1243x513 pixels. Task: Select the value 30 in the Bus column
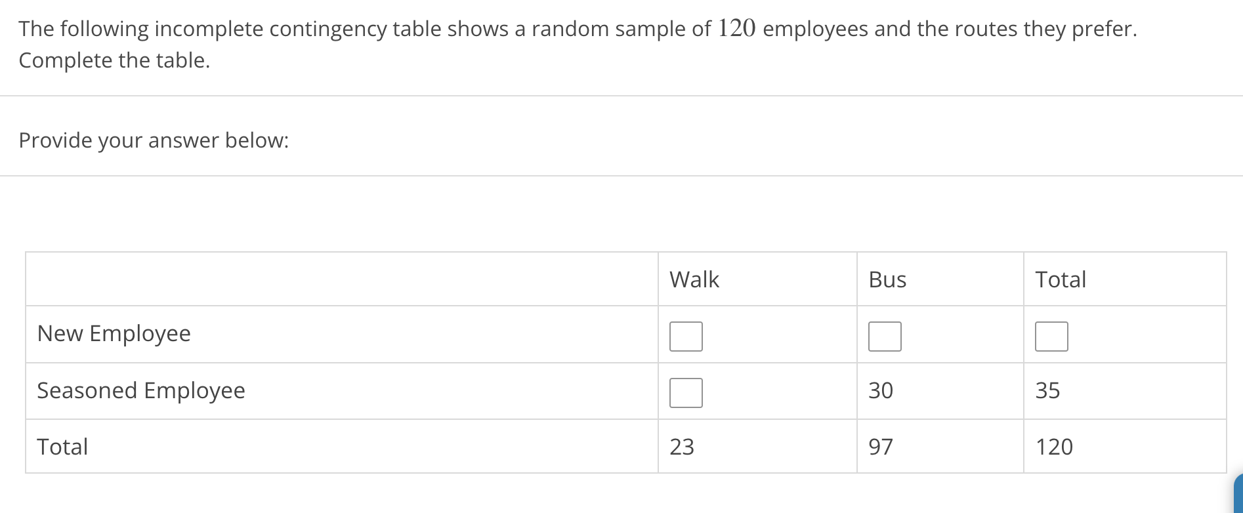881,390
